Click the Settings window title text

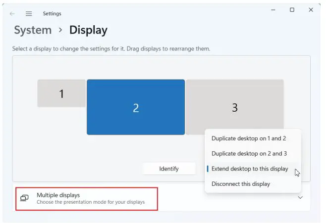52,14
